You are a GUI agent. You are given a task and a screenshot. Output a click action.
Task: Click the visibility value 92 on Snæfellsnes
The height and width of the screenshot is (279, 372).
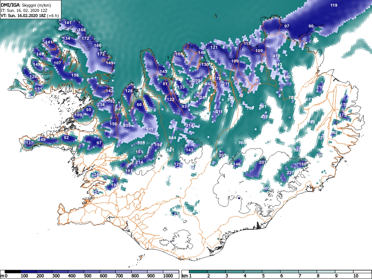point(66,138)
